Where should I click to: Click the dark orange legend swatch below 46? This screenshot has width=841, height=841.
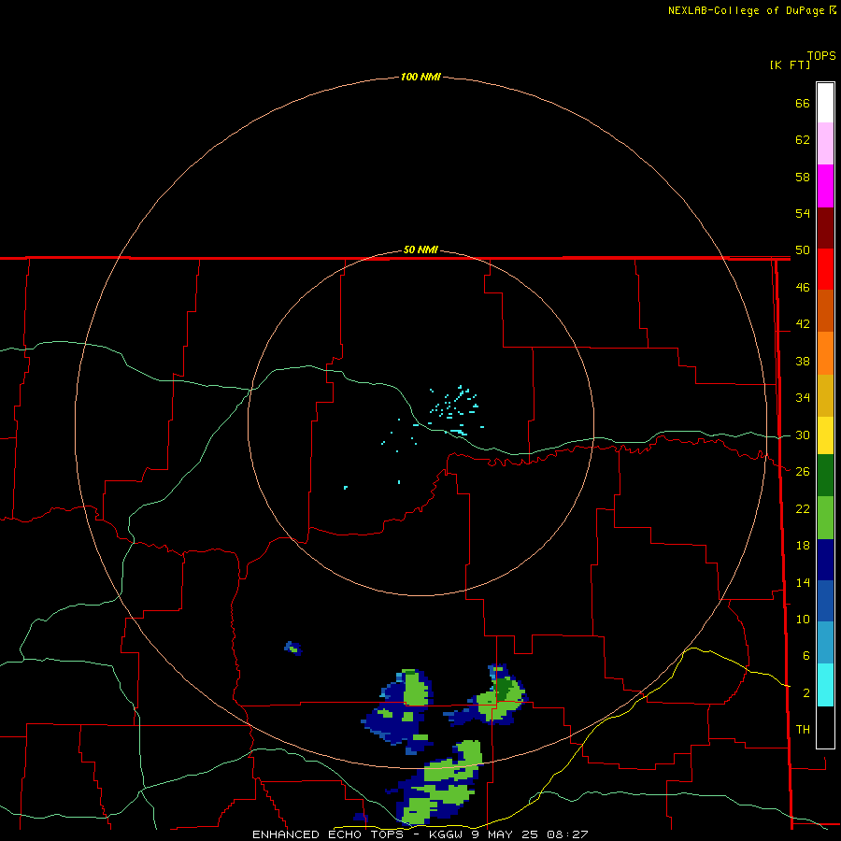click(x=825, y=310)
